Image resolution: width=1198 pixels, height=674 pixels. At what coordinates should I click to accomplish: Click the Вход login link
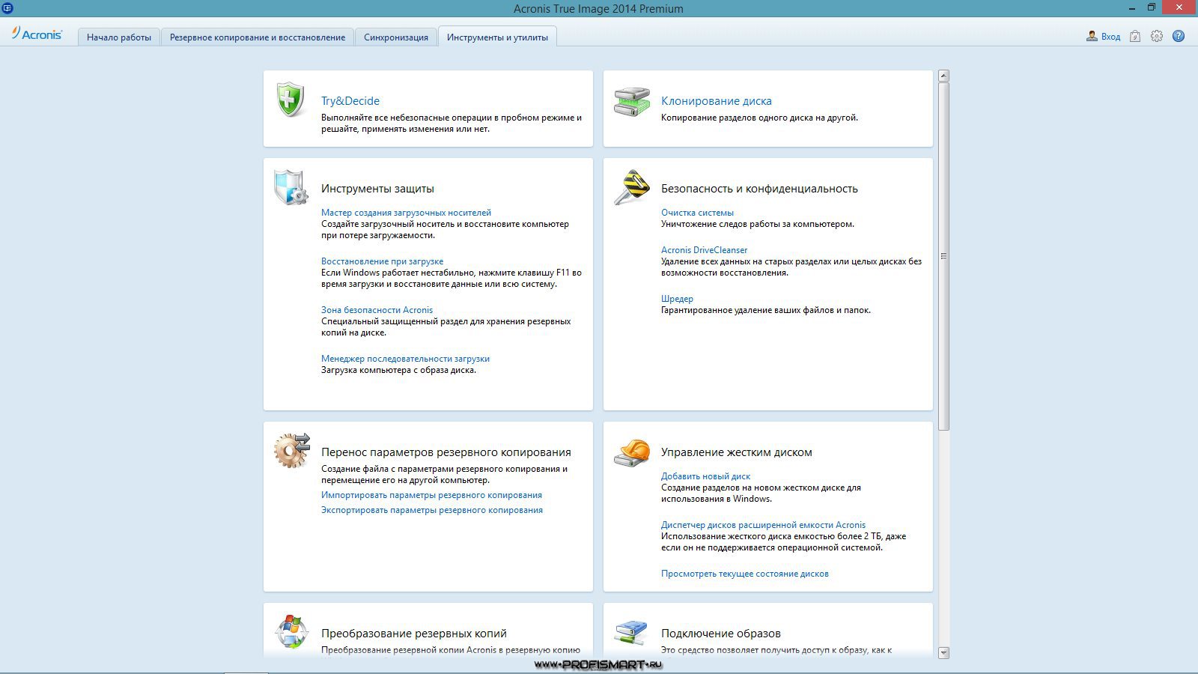(x=1110, y=37)
